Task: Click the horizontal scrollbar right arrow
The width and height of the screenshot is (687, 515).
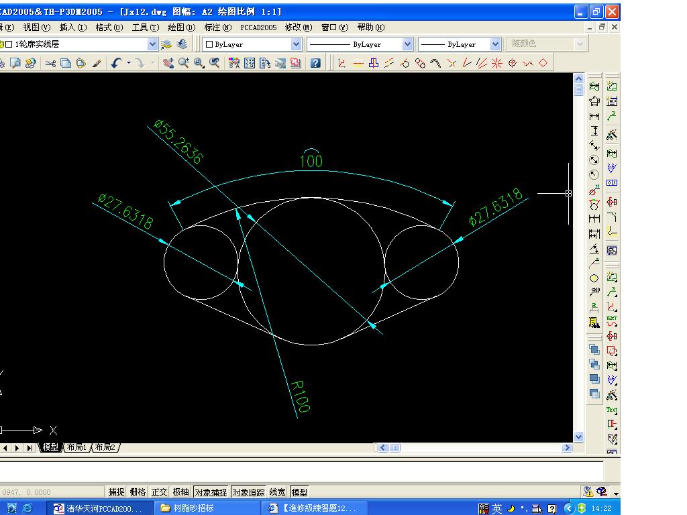Action: [x=567, y=447]
